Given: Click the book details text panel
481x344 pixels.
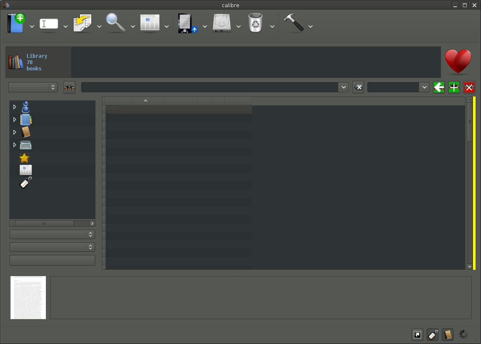Looking at the screenshot, I should coord(261,298).
